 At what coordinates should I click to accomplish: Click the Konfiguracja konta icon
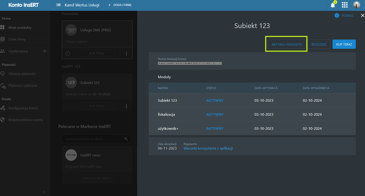click(x=2, y=108)
